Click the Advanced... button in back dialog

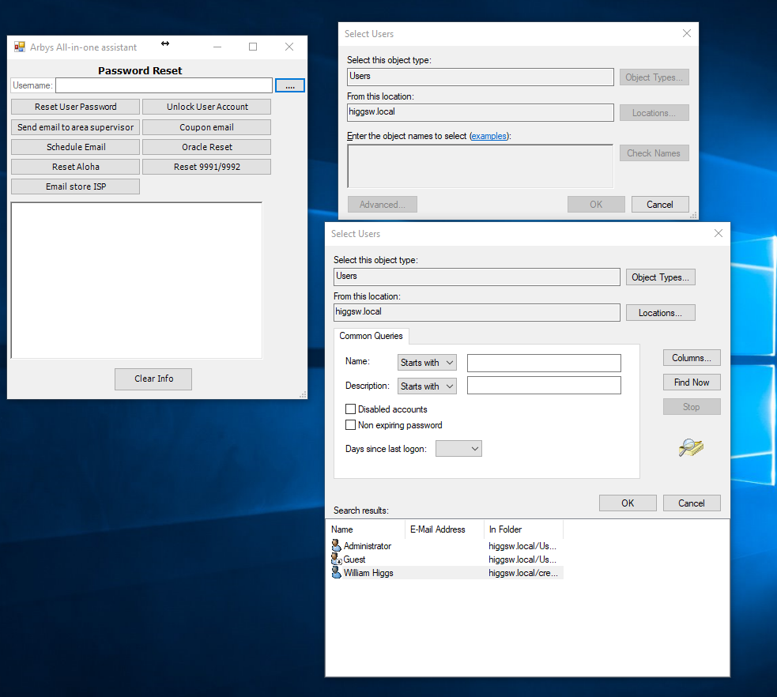[382, 204]
